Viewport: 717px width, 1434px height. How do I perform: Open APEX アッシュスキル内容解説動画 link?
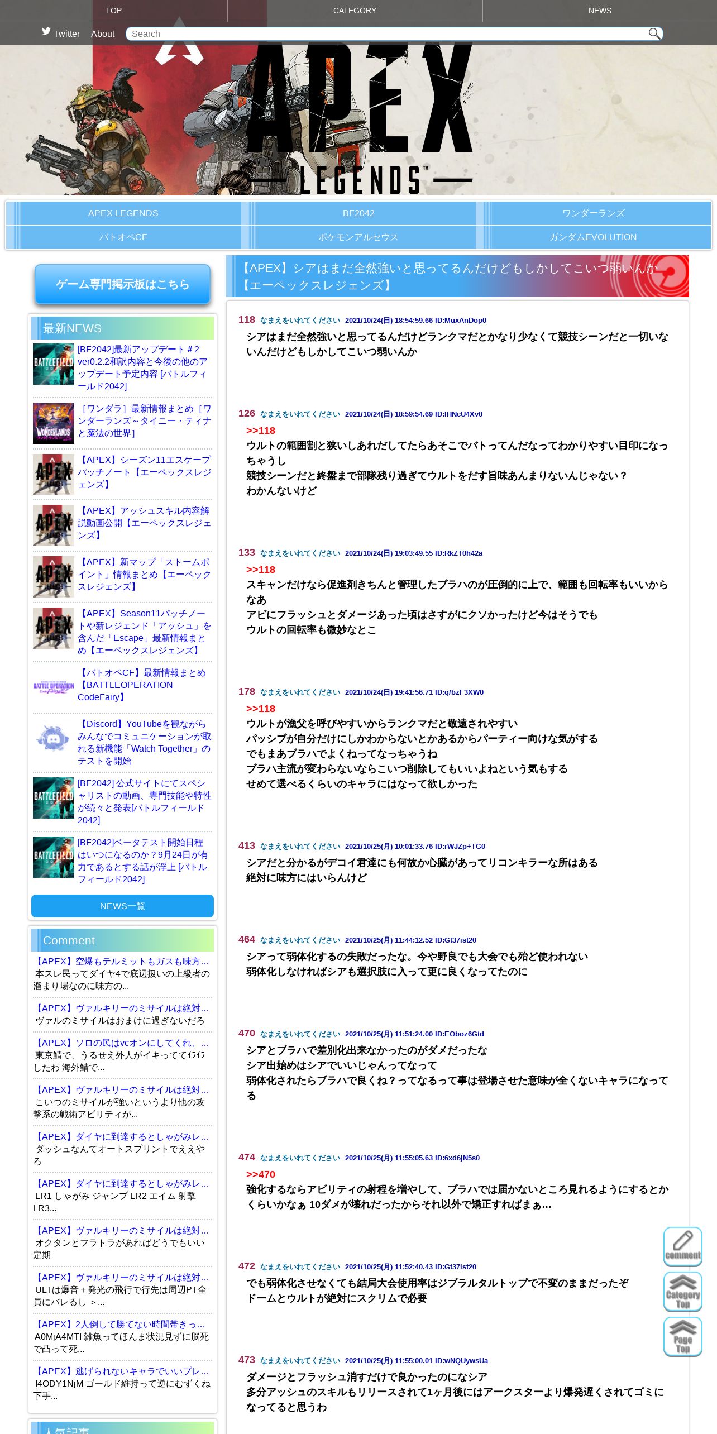[144, 523]
